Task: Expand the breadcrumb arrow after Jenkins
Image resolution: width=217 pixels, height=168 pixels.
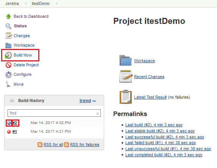Action: point(26,3)
